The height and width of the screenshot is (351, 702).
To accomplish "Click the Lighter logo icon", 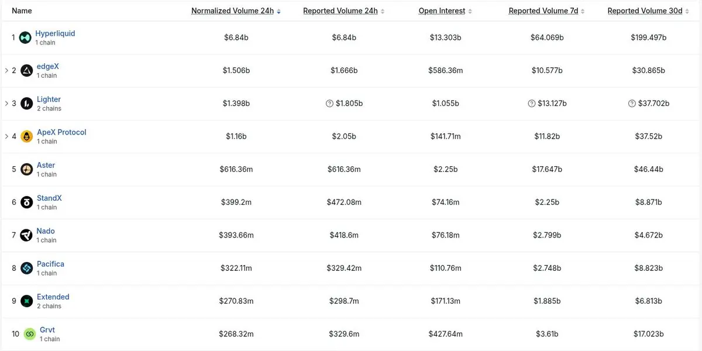I will coord(26,104).
